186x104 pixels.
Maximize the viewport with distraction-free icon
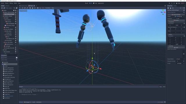click(165, 6)
